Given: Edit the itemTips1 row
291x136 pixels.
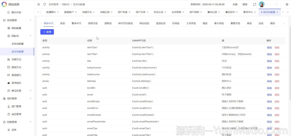Looking at the screenshot, I should 269,48.
